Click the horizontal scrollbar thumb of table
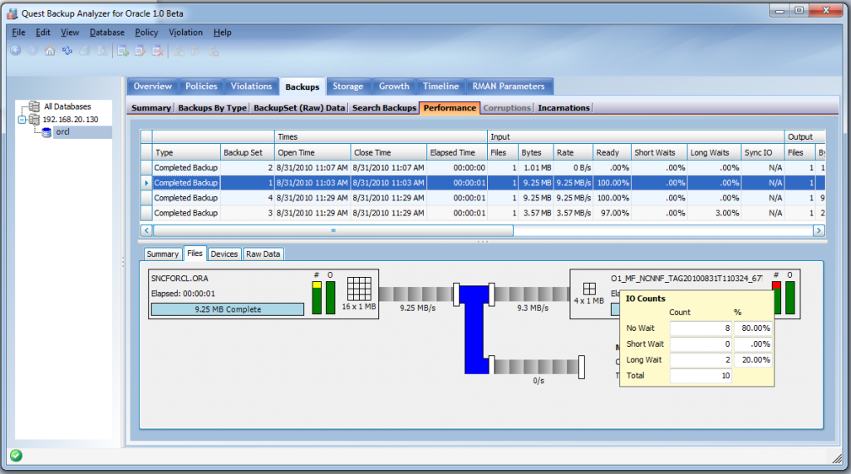851x474 pixels. [333, 230]
